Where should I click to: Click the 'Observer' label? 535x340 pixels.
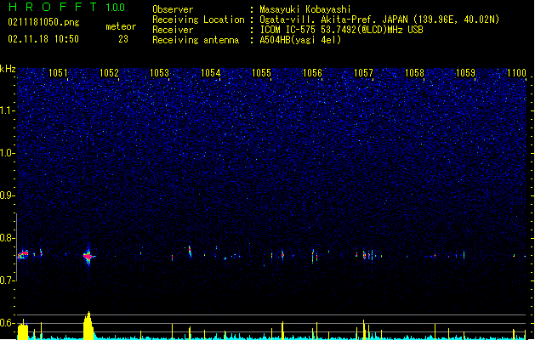click(x=173, y=9)
